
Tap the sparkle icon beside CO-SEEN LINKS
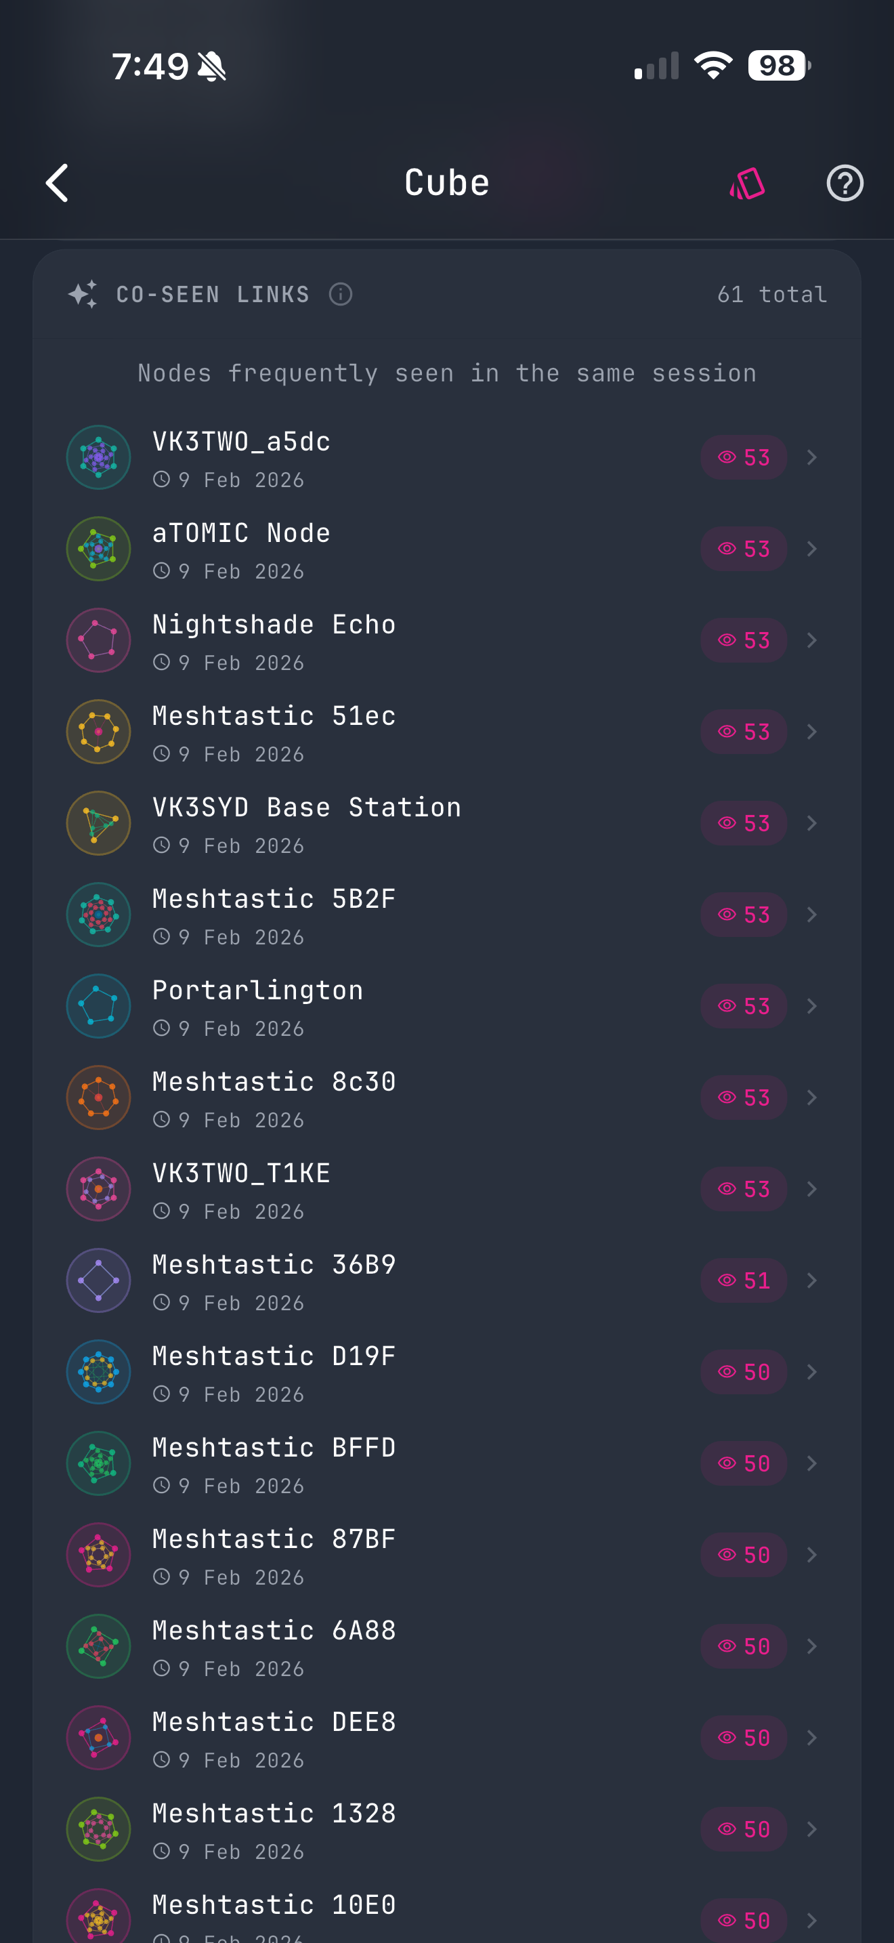tap(85, 293)
